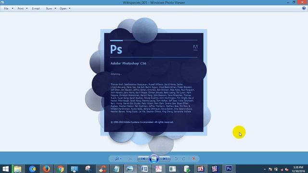308x173 pixels.
Task: Start the slide show
Action: pyautogui.click(x=154, y=159)
